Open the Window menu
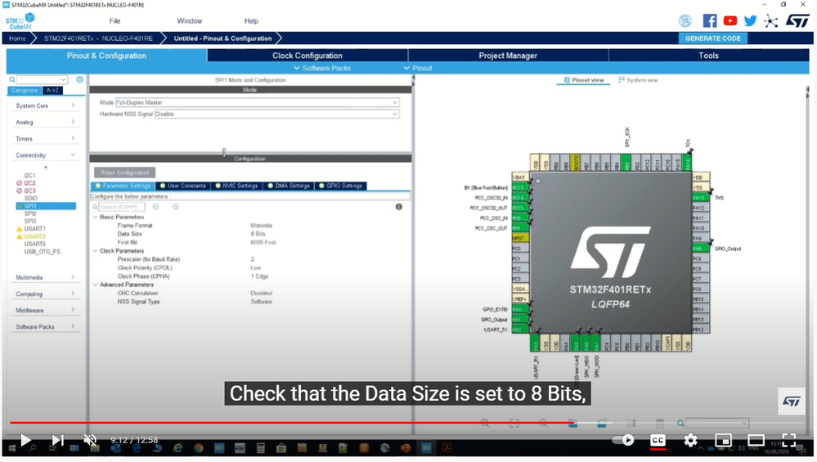 [x=189, y=20]
